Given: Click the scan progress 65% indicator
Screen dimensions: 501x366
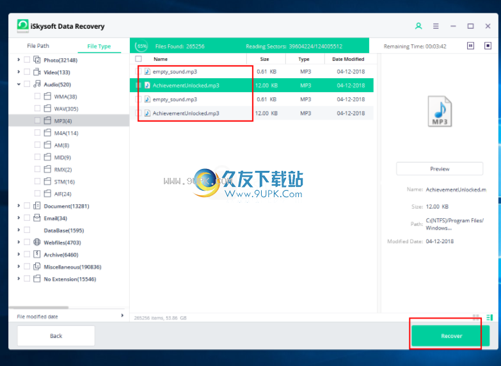Looking at the screenshot, I should coord(141,46).
